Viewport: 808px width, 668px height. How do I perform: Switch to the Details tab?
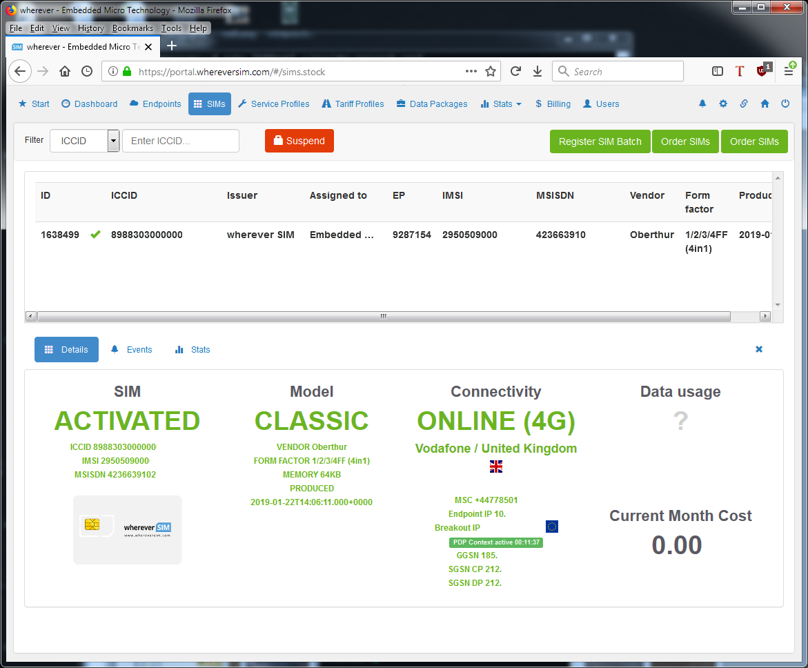point(66,349)
